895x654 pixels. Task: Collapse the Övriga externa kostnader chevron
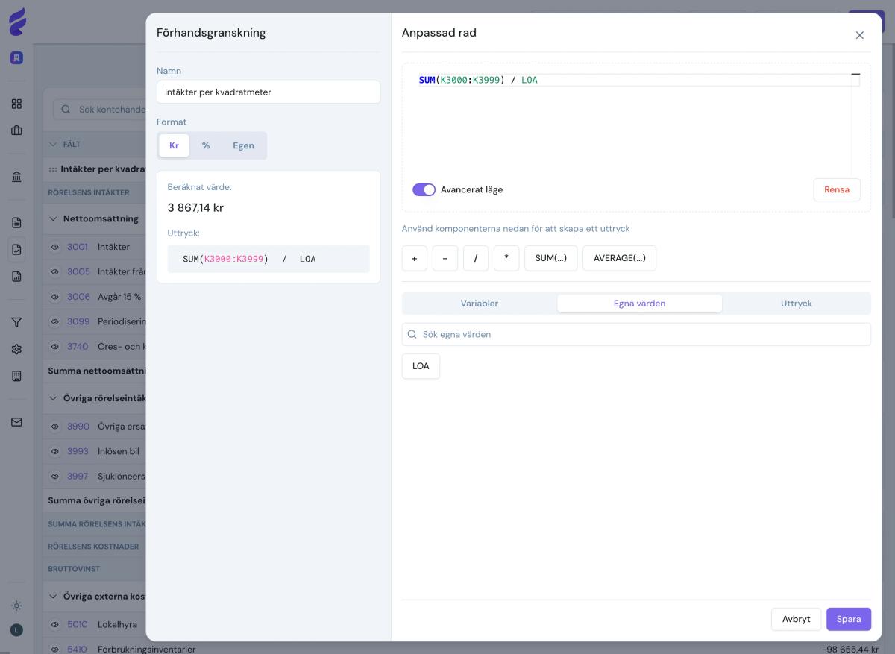pos(53,597)
